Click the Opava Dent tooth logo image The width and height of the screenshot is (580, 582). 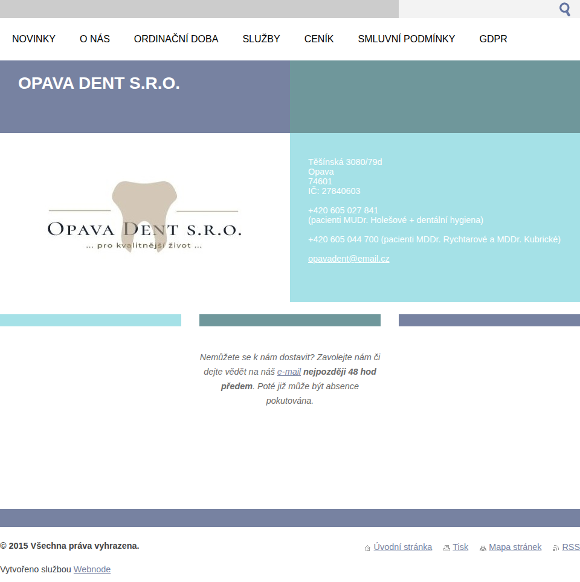(145, 216)
